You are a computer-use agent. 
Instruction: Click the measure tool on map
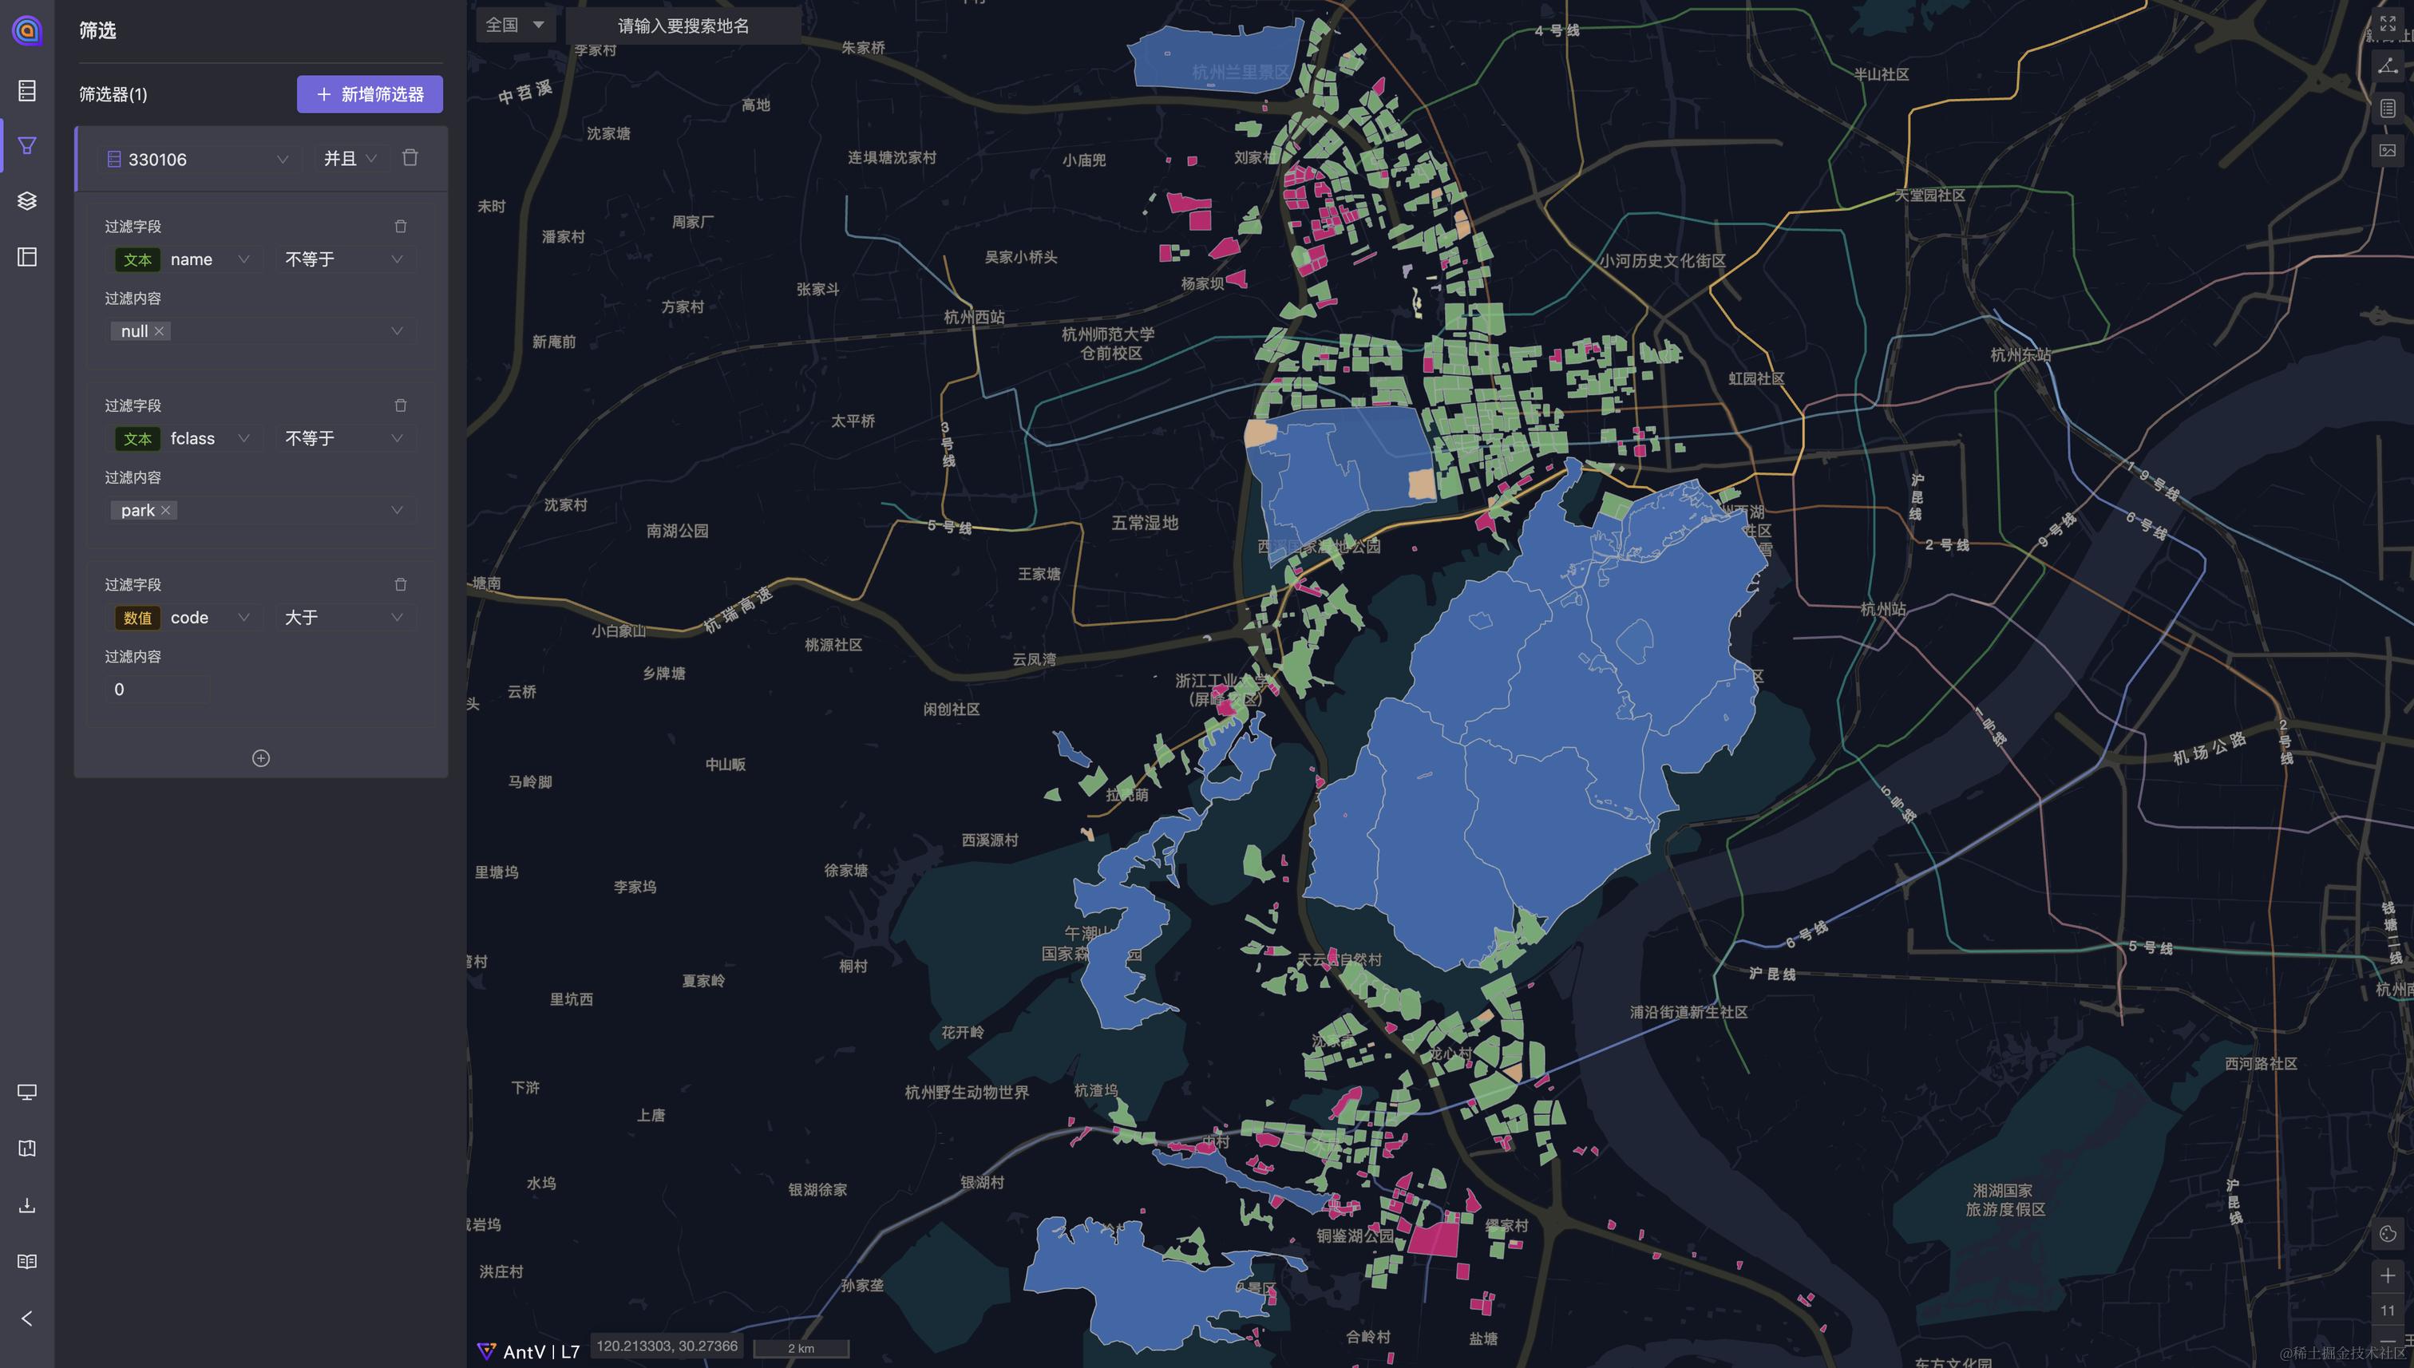click(x=2388, y=65)
